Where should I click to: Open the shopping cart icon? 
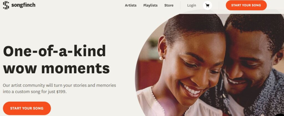pyautogui.click(x=207, y=6)
